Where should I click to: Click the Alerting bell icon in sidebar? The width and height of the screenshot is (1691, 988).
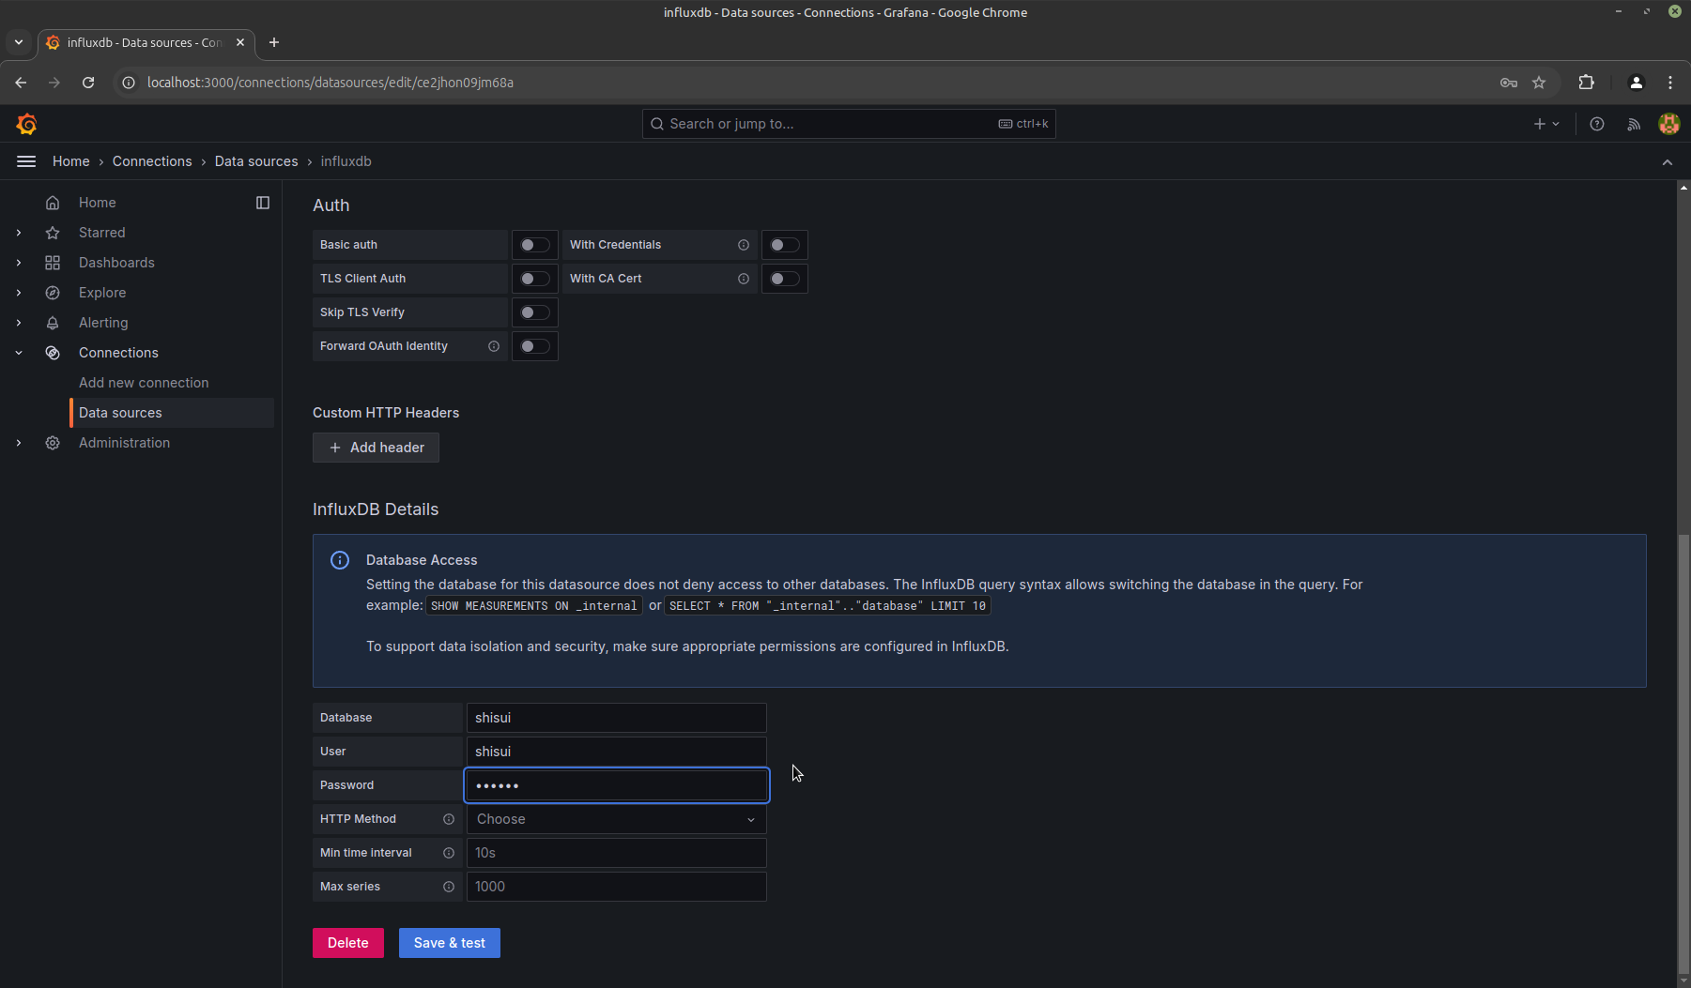click(53, 323)
